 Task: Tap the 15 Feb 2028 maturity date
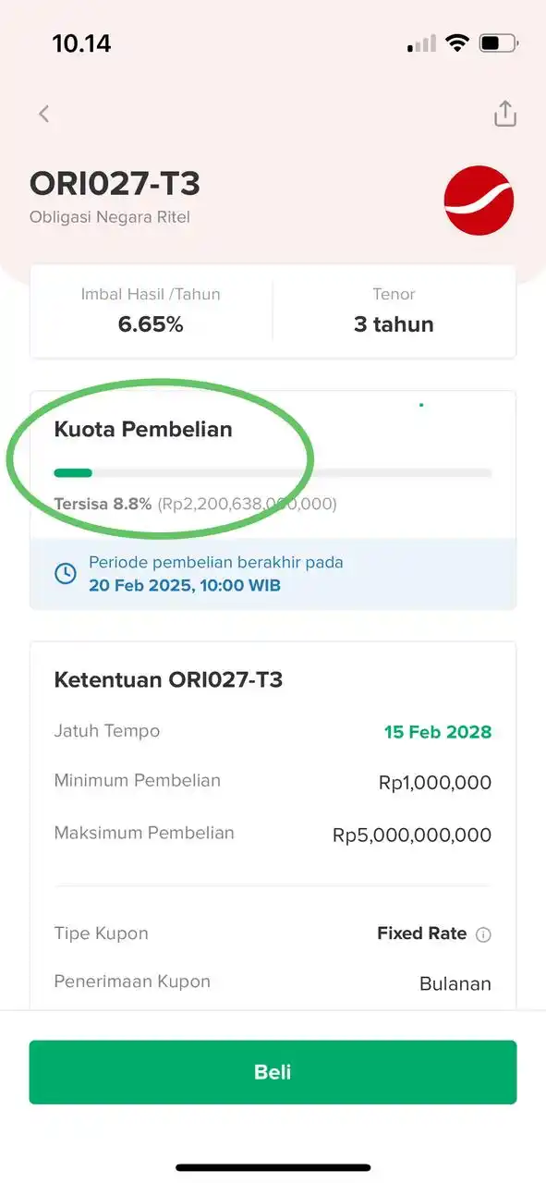pos(438,732)
